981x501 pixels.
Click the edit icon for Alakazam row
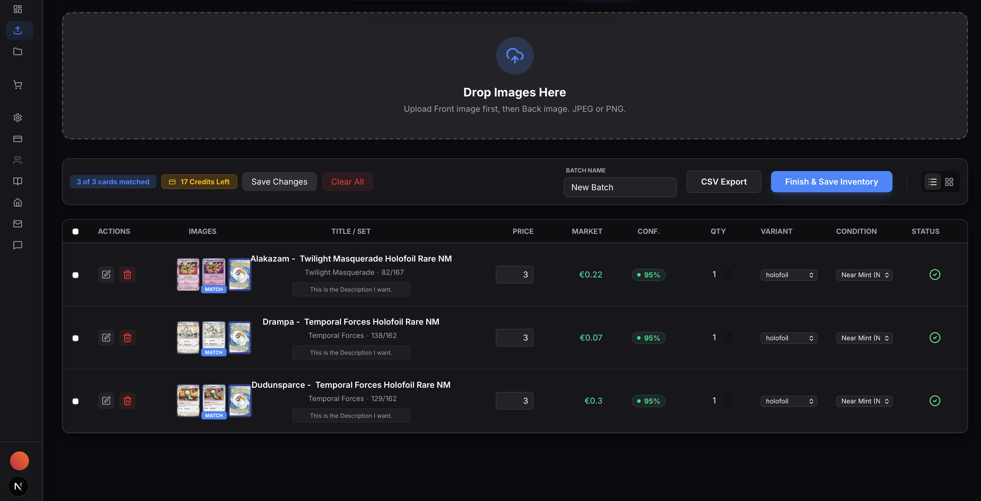(x=106, y=275)
